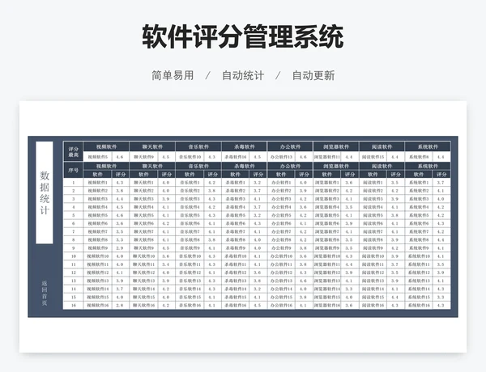486x372 pixels.
Task: Click the 浏览器软件1 cell
Action: point(327,183)
